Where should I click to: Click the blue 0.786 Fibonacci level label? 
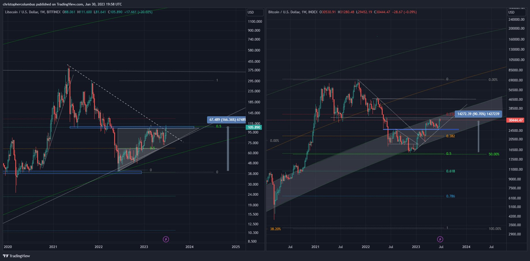[450, 196]
